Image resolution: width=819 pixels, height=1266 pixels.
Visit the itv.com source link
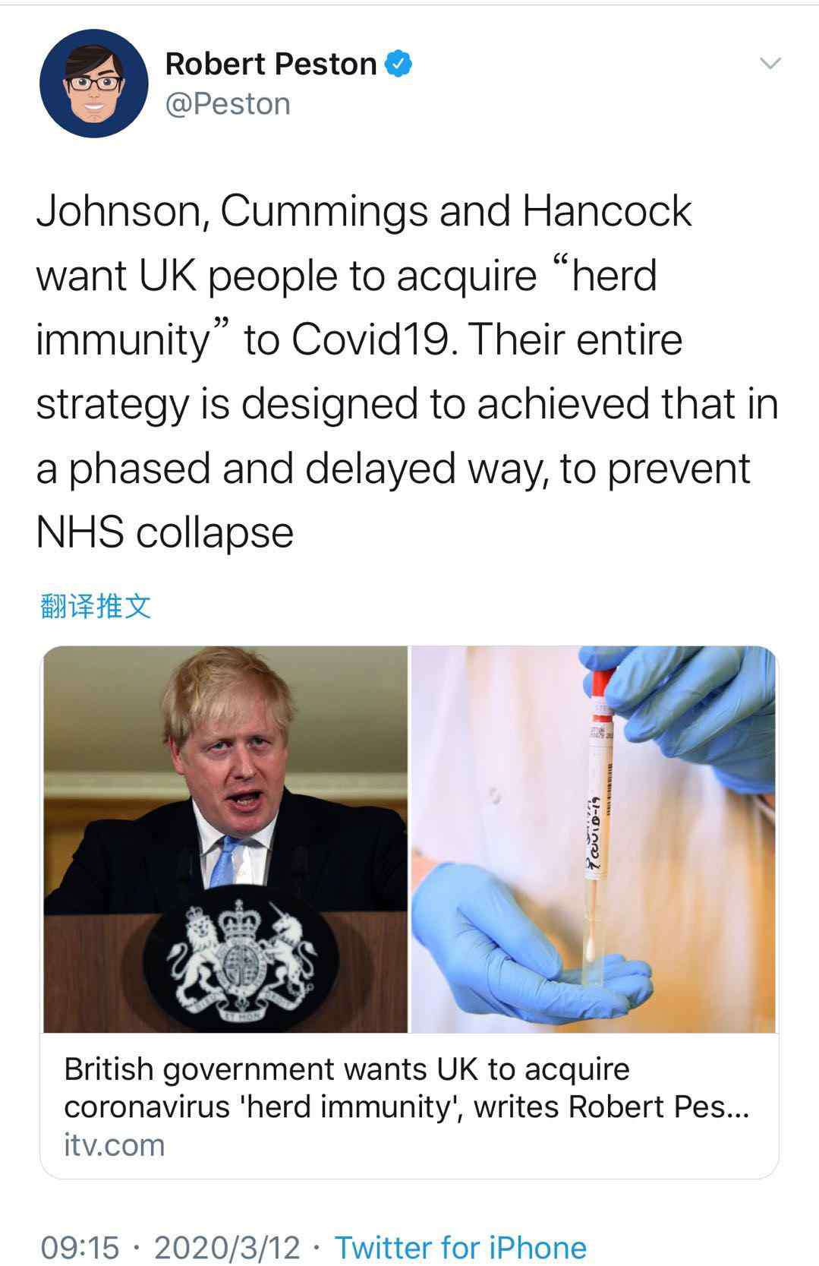point(115,1144)
